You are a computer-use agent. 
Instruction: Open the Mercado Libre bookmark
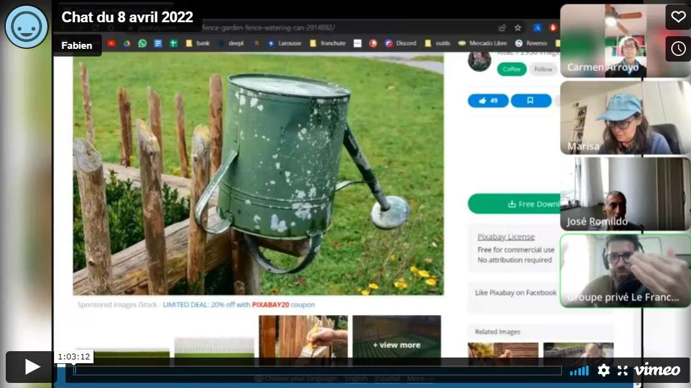pyautogui.click(x=482, y=43)
